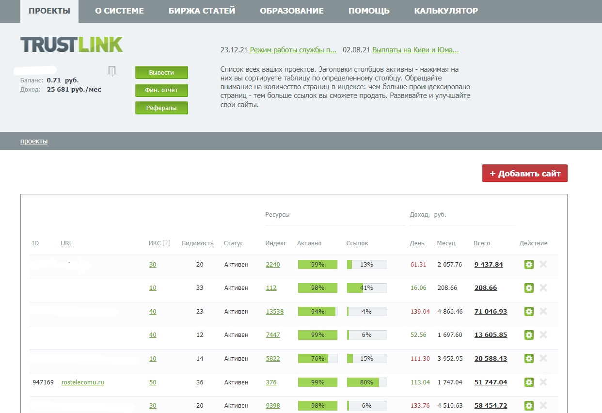Open the index count 9398 link
Image resolution: width=602 pixels, height=413 pixels.
coord(273,405)
